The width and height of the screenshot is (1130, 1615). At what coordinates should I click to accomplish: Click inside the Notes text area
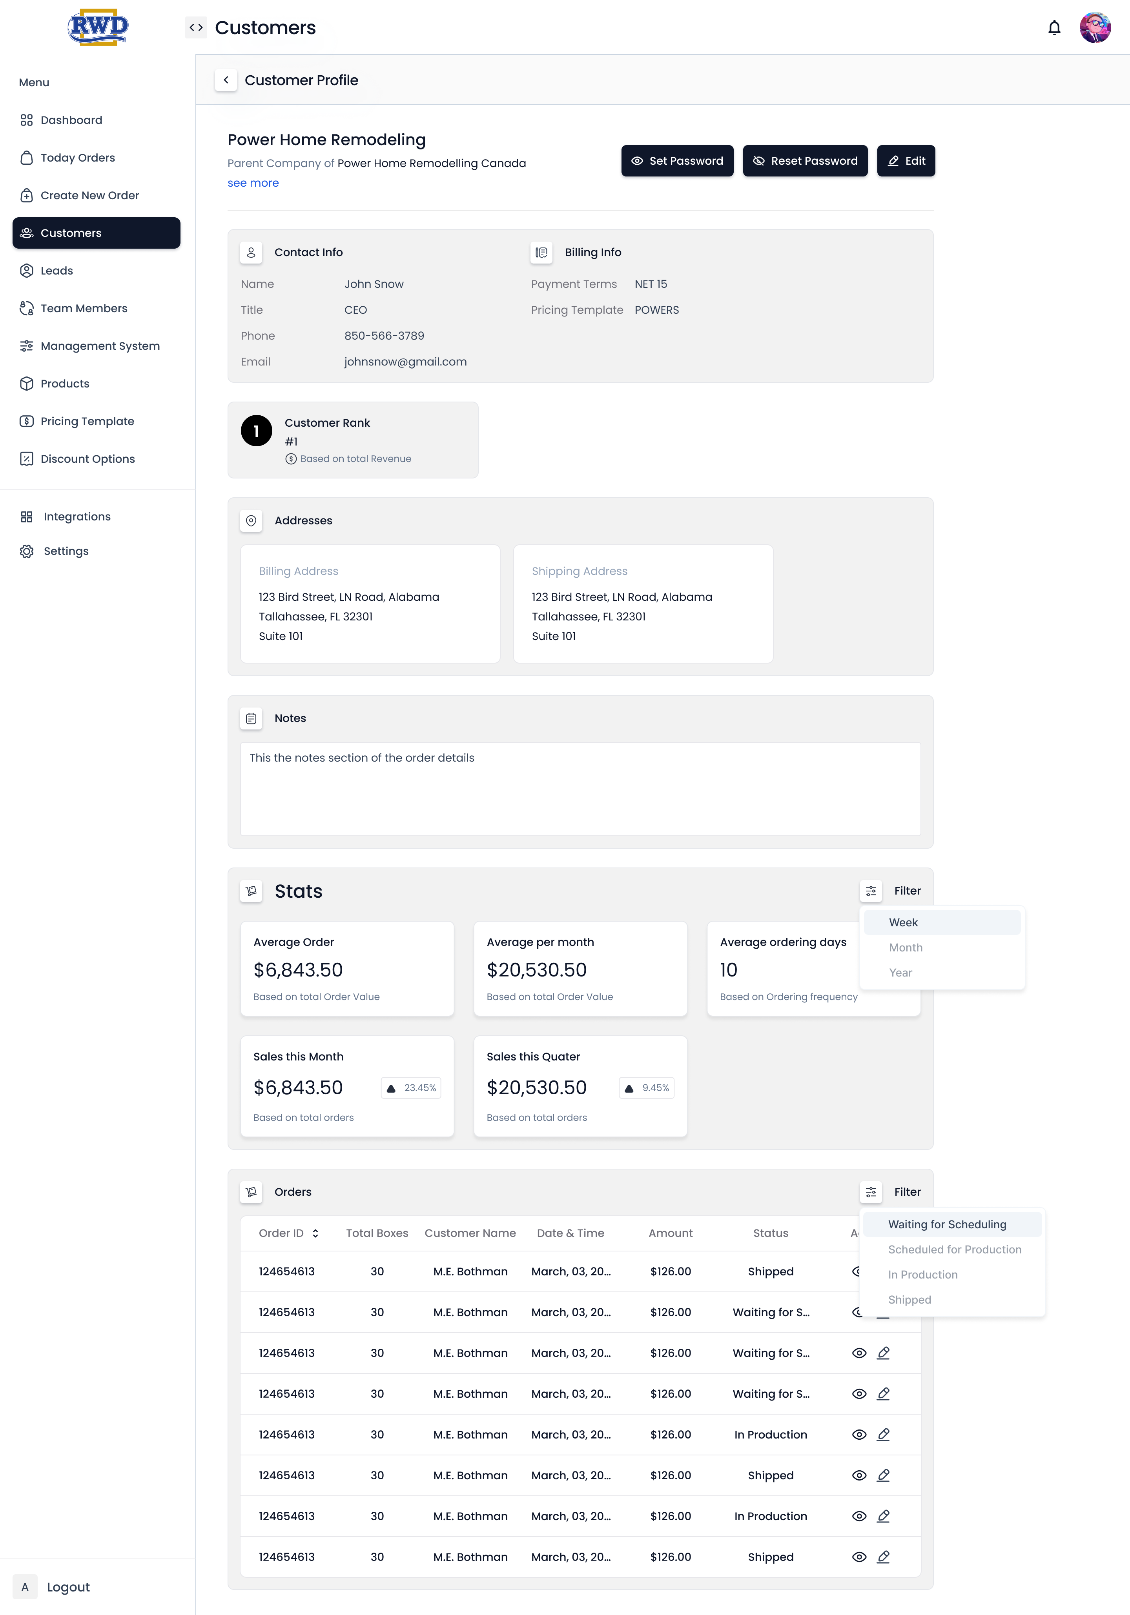[580, 789]
